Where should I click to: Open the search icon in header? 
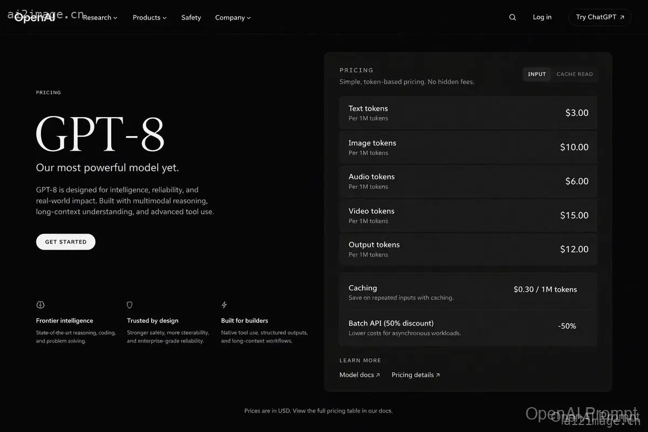(x=512, y=17)
